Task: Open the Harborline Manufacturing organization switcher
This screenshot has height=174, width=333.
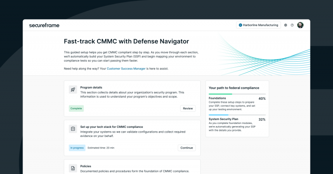Action: [258, 25]
